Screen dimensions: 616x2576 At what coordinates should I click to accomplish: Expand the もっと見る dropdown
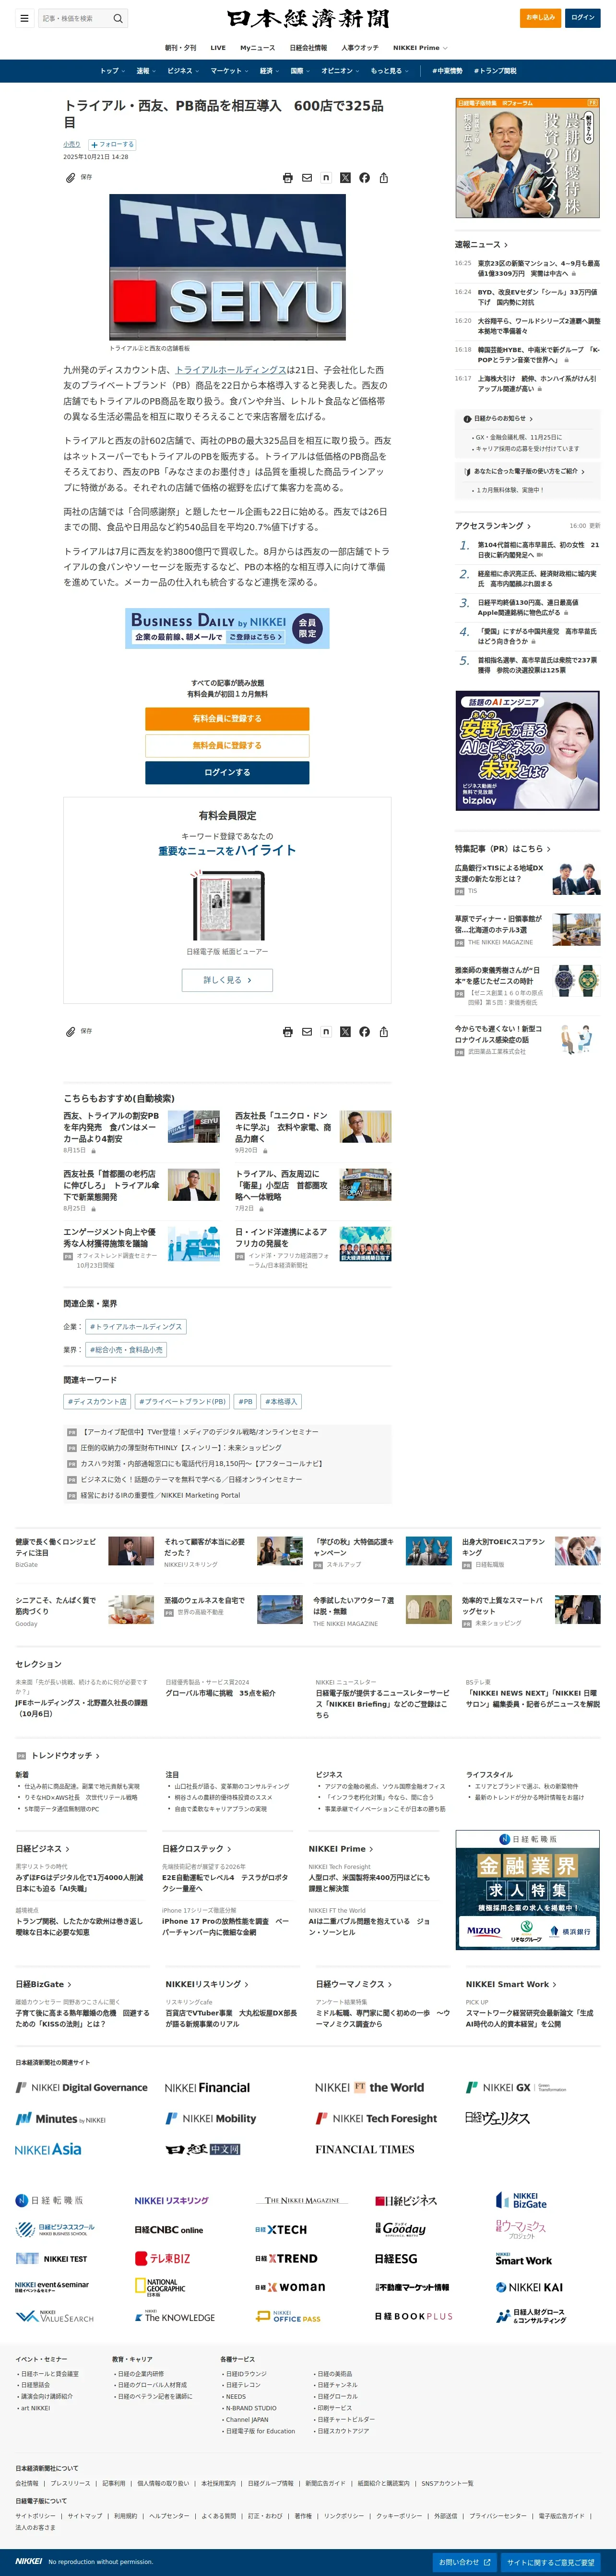click(x=390, y=71)
